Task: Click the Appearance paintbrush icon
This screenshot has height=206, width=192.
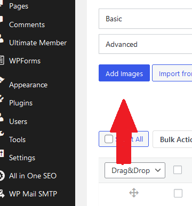Action: [2, 80]
